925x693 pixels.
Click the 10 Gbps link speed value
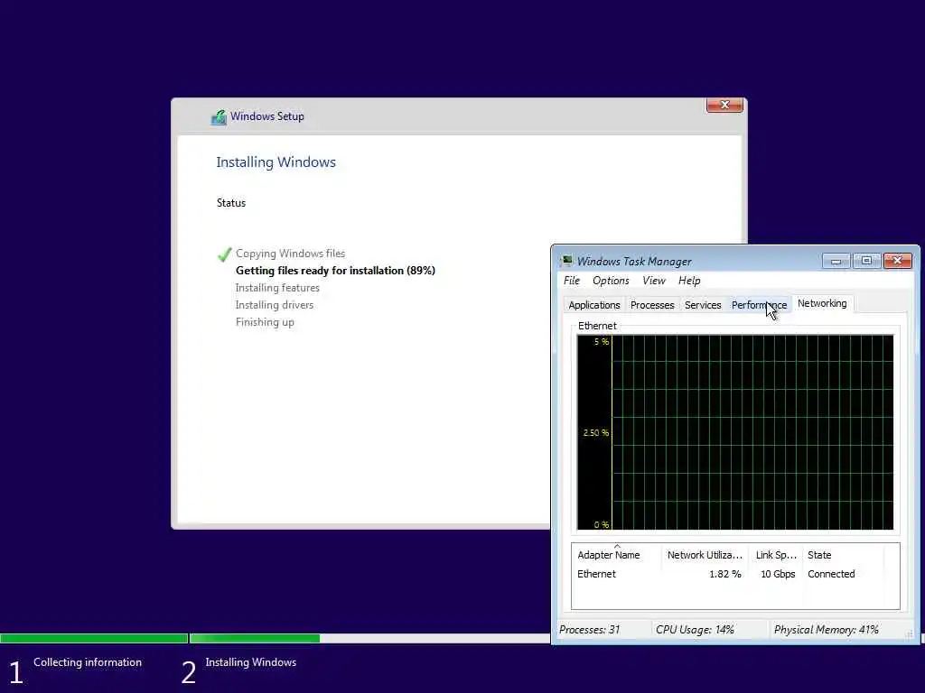click(778, 574)
